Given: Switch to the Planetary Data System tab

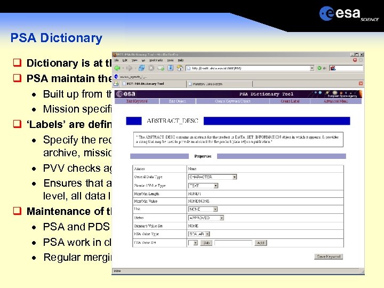Looking at the screenshot, I should (219, 84).
